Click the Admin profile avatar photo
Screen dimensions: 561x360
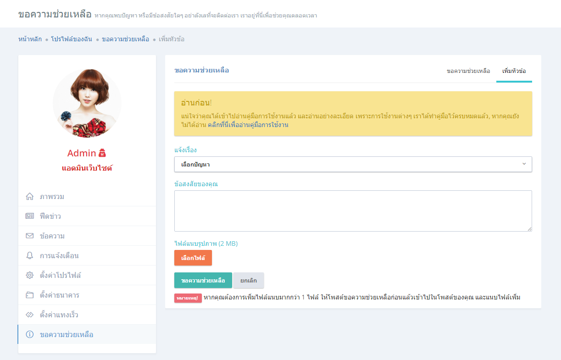click(x=87, y=103)
